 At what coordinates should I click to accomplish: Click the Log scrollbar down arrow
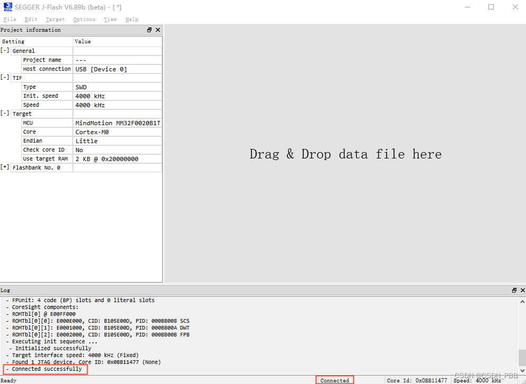pos(522,370)
